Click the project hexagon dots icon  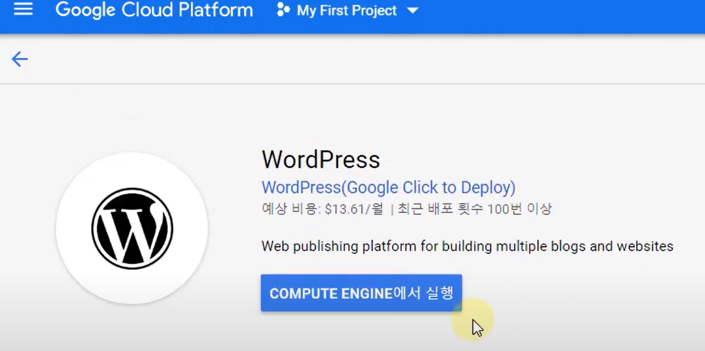[283, 10]
